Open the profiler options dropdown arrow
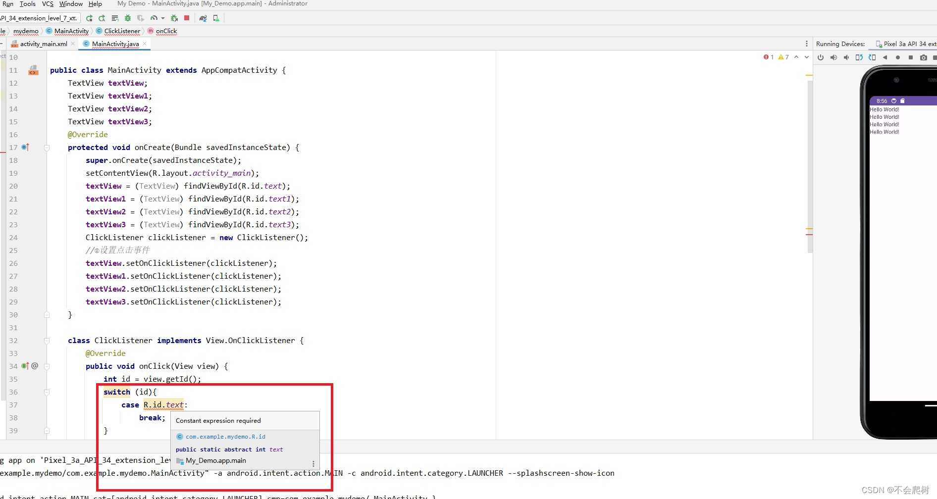Image resolution: width=937 pixels, height=499 pixels. (x=162, y=18)
